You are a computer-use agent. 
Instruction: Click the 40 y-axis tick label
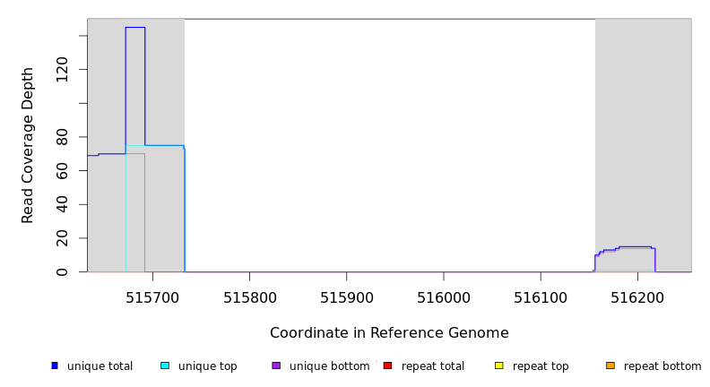pyautogui.click(x=62, y=204)
